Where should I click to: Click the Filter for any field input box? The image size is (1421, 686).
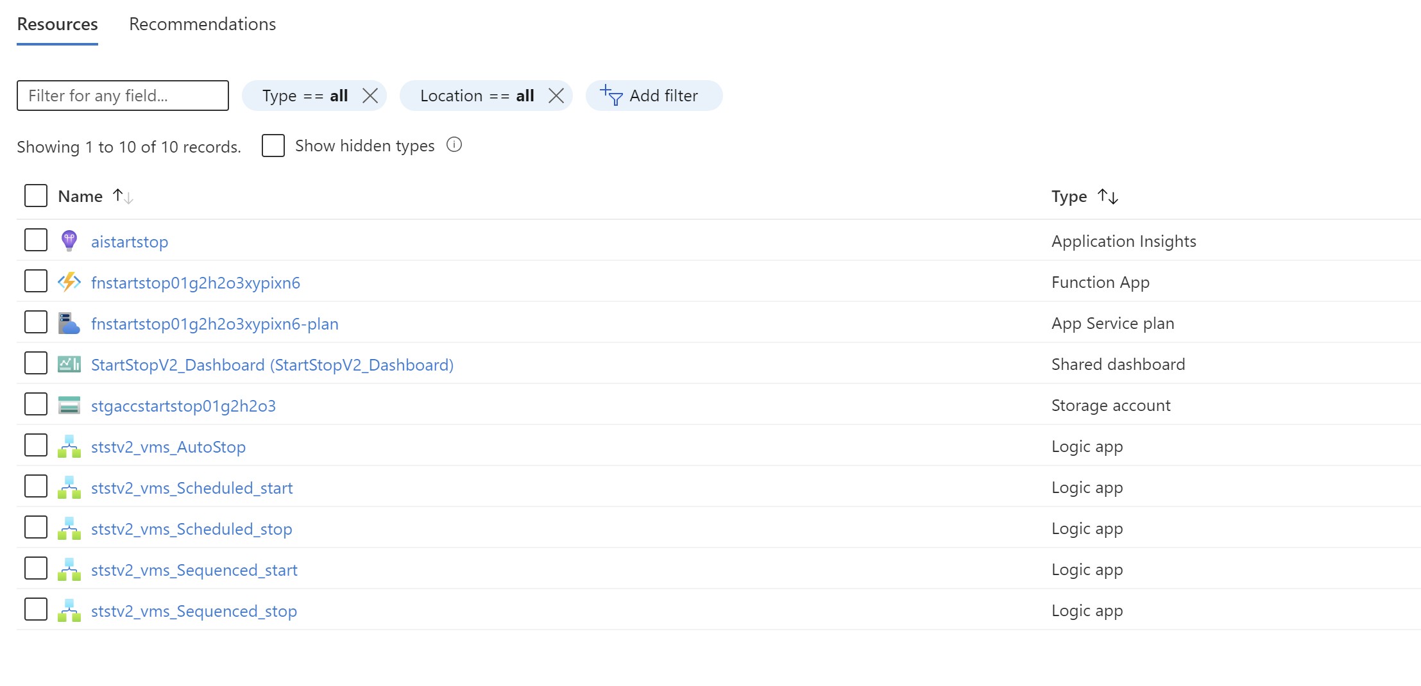[123, 96]
